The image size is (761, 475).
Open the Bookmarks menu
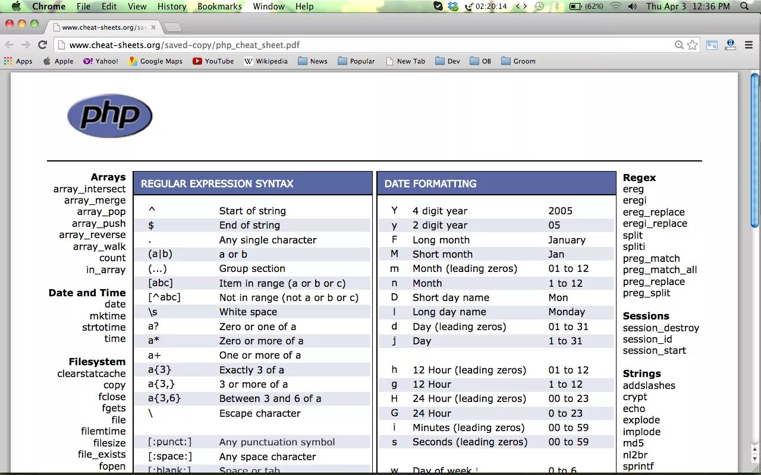coord(220,7)
